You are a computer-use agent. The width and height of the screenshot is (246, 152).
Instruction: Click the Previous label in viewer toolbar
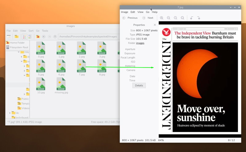(133, 18)
